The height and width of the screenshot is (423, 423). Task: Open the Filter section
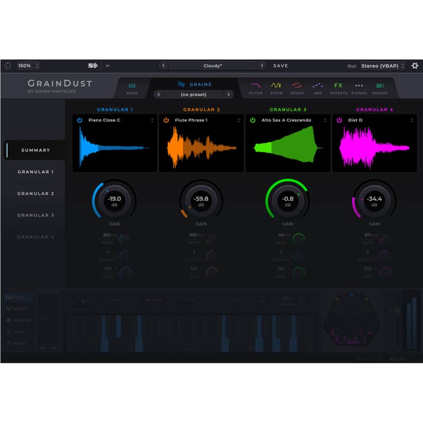[255, 88]
